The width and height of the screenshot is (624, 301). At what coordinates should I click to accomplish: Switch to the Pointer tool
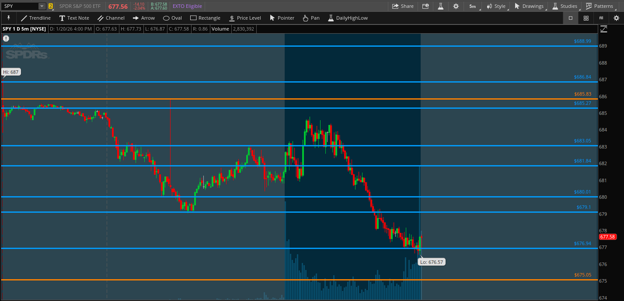(x=281, y=18)
